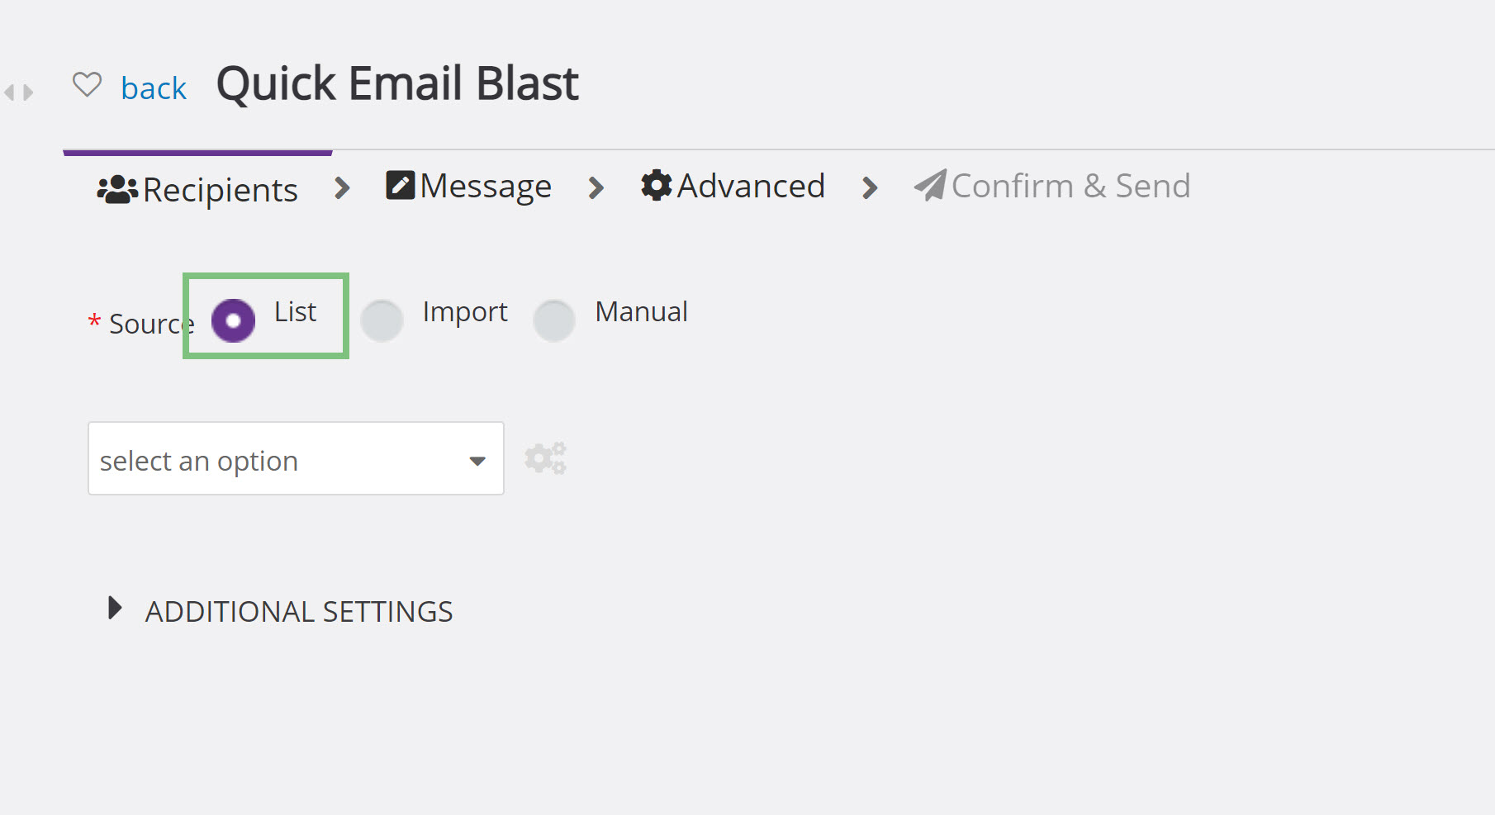
Task: Select the List source radio button
Action: click(233, 320)
